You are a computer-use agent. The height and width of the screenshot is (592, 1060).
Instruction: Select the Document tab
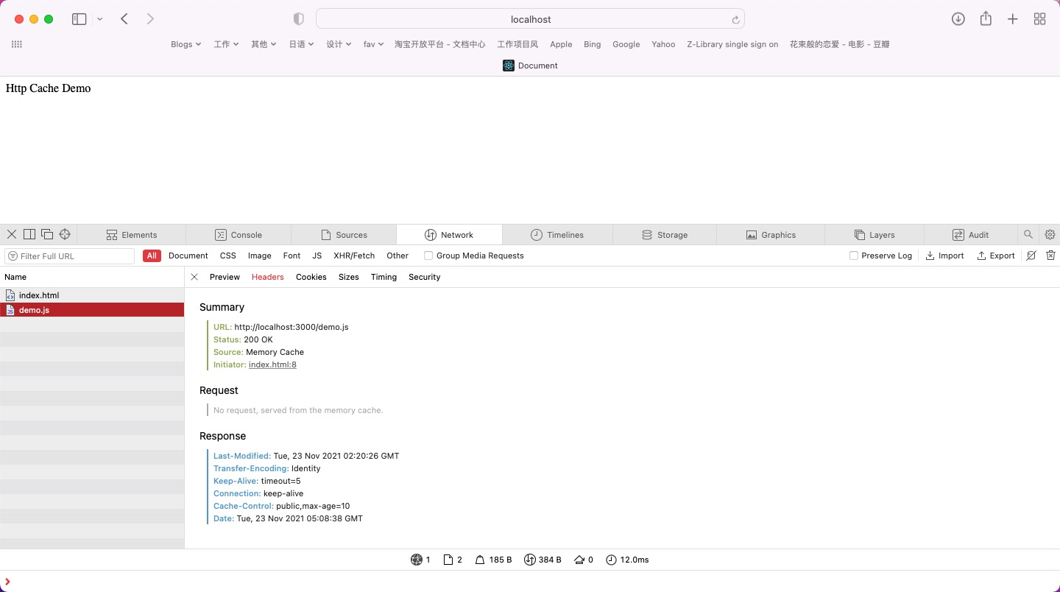click(x=530, y=66)
